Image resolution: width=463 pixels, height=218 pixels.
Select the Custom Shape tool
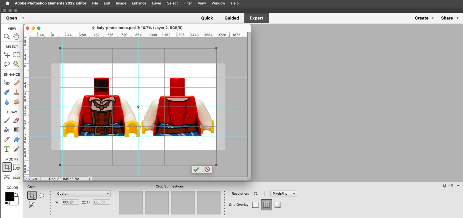[x=16, y=139]
